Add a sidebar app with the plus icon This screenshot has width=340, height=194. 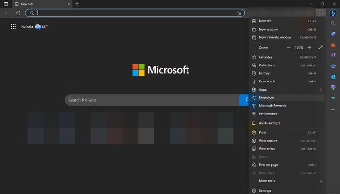(333, 110)
